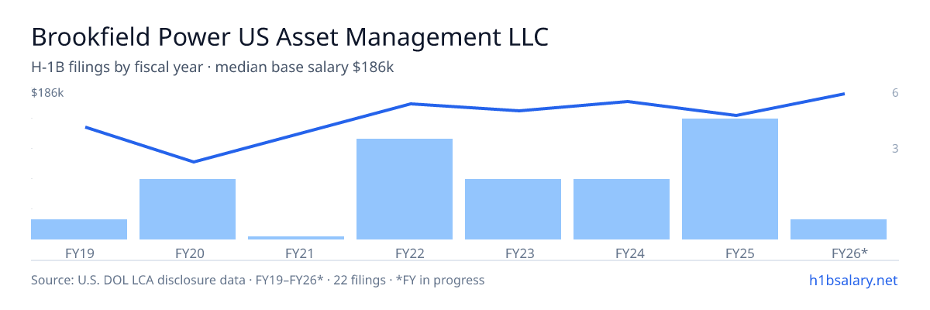Viewport: 930px width, 310px height.
Task: Click the $186k left axis label
Action: coord(47,93)
